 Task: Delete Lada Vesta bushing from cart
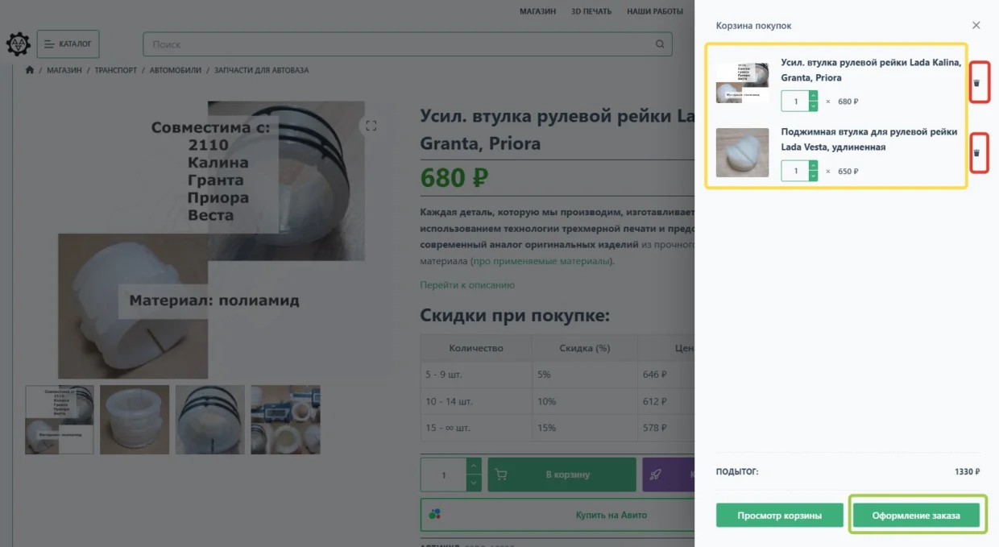coord(976,152)
